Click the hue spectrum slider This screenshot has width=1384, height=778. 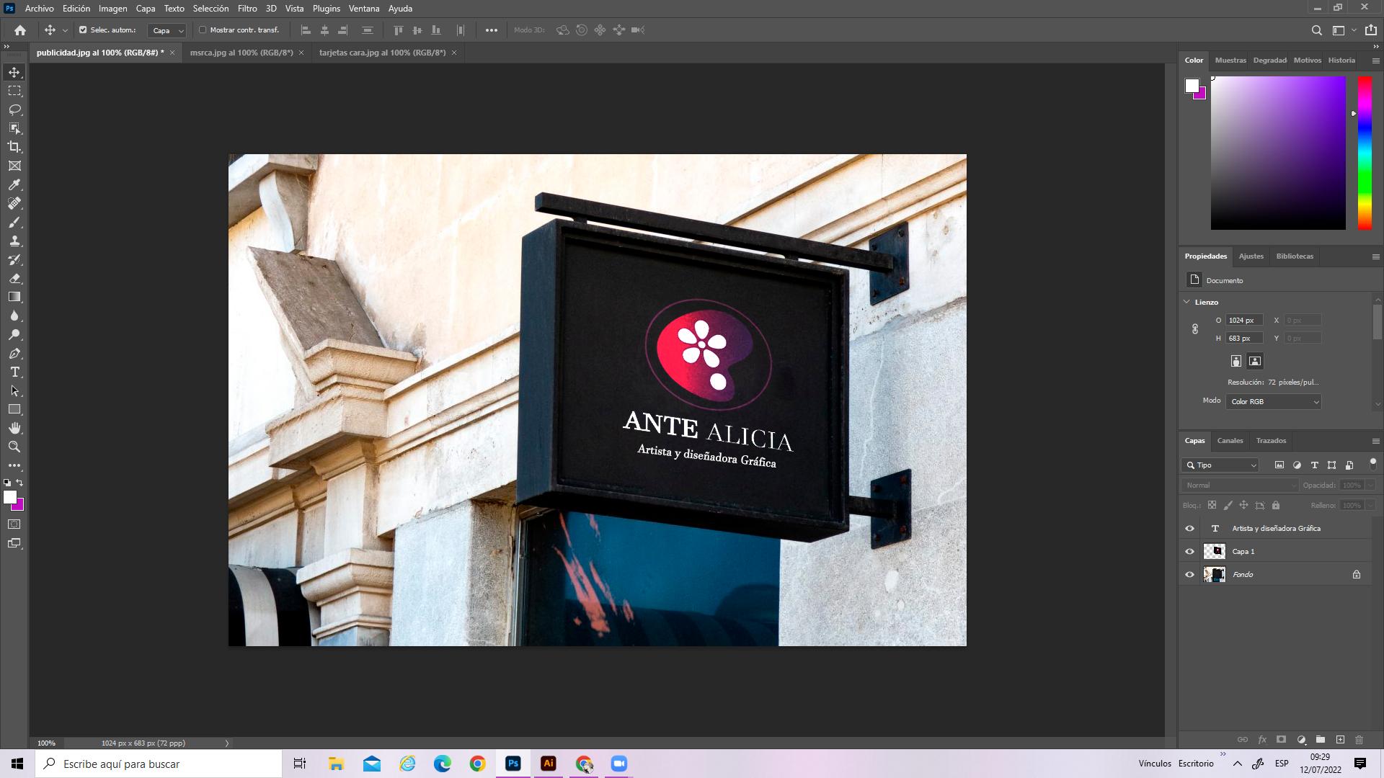1365,153
